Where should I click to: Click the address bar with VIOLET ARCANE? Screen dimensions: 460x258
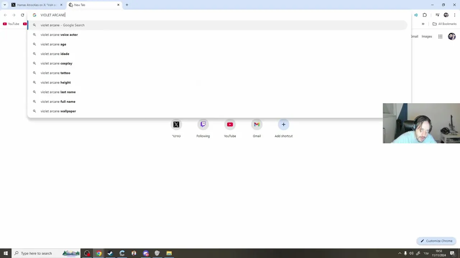click(x=219, y=15)
